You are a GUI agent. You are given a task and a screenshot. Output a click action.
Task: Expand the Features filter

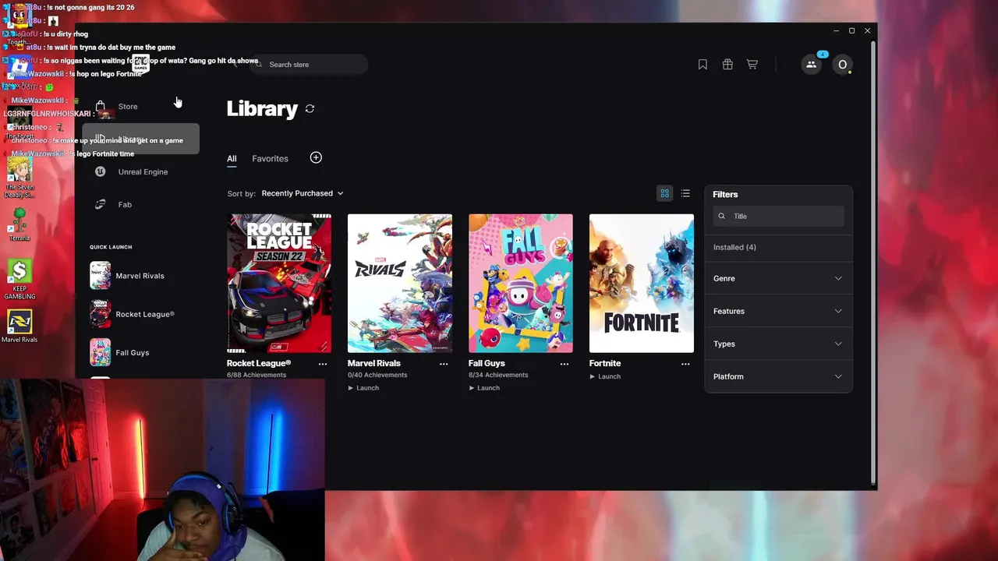[778, 311]
